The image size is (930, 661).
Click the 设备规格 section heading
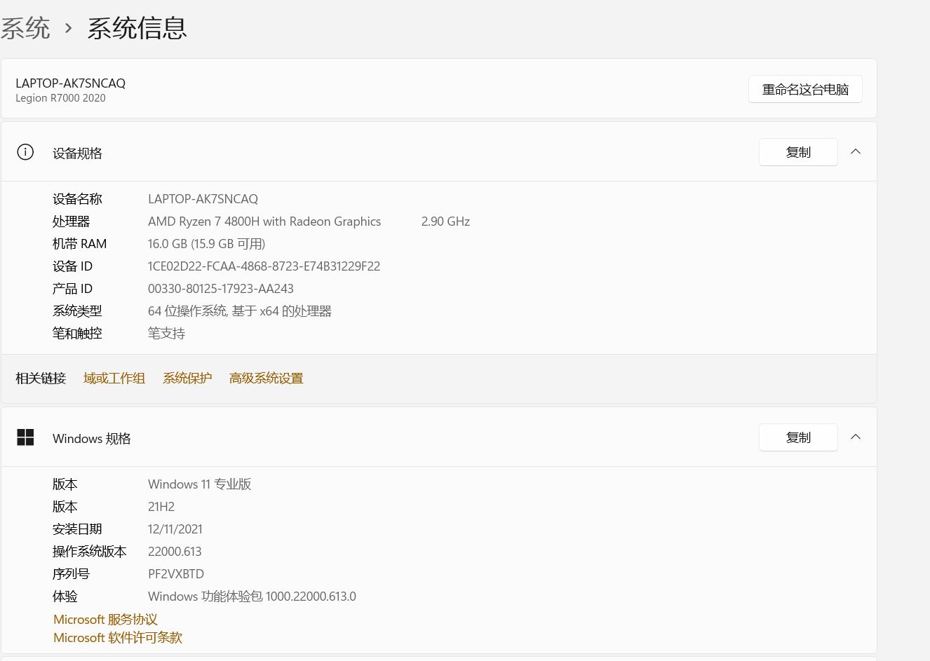click(x=77, y=154)
